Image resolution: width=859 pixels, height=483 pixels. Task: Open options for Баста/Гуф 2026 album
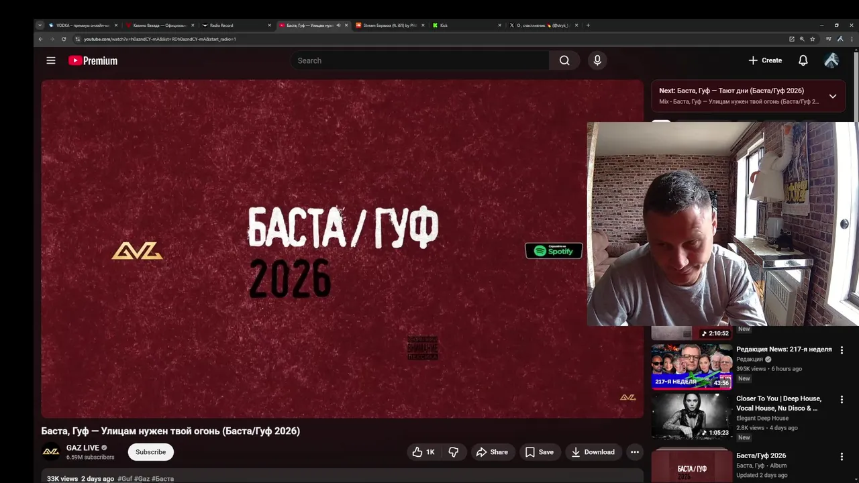click(842, 457)
